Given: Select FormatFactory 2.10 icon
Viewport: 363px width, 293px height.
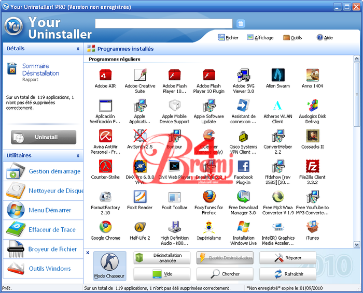Looking at the screenshot, I should [x=105, y=197].
